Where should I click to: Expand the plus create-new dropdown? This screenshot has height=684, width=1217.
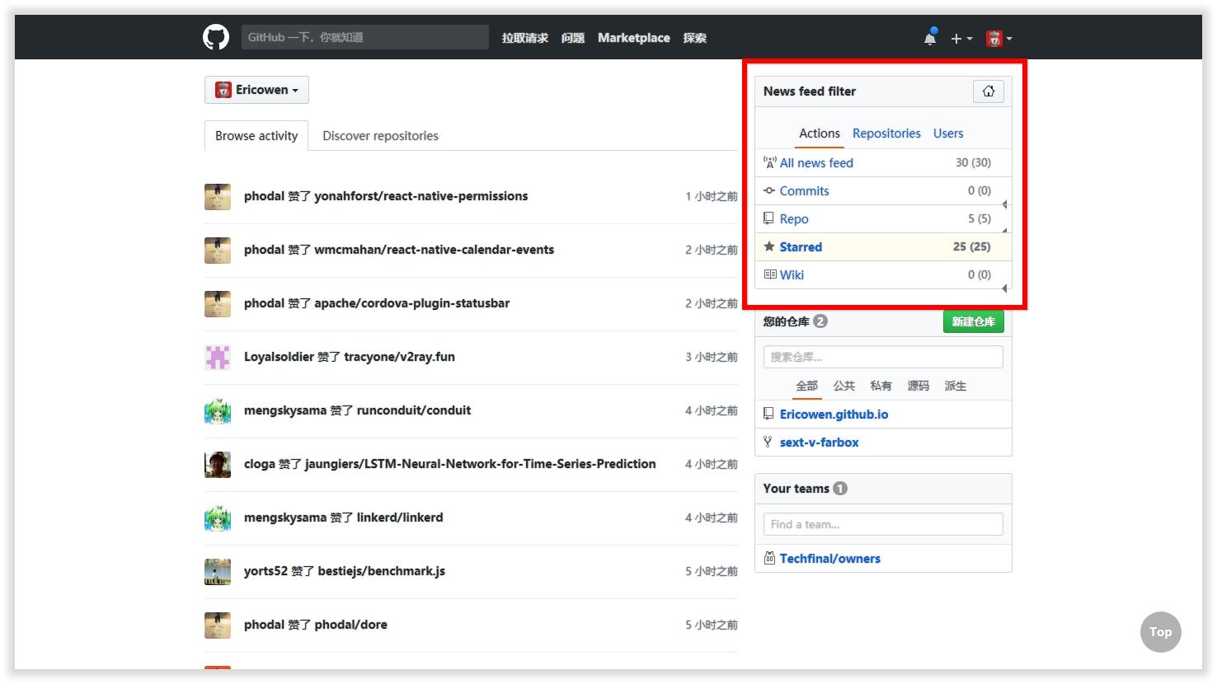[961, 39]
